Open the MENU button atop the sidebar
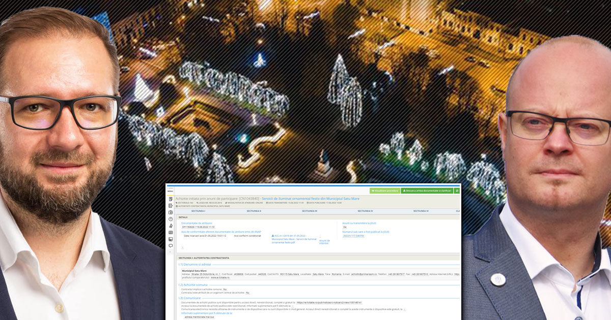The width and height of the screenshot is (611, 320). coord(170,190)
